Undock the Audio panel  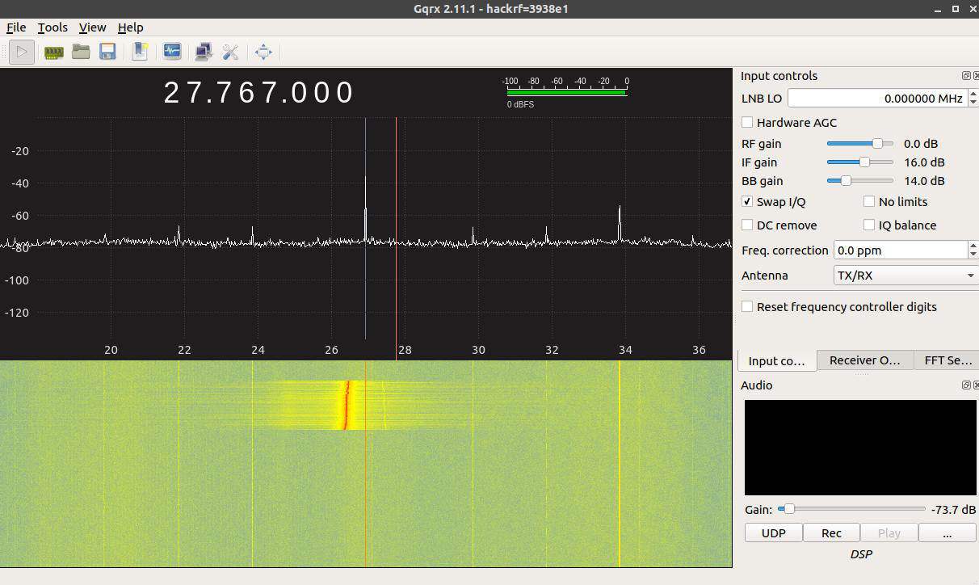pos(966,385)
